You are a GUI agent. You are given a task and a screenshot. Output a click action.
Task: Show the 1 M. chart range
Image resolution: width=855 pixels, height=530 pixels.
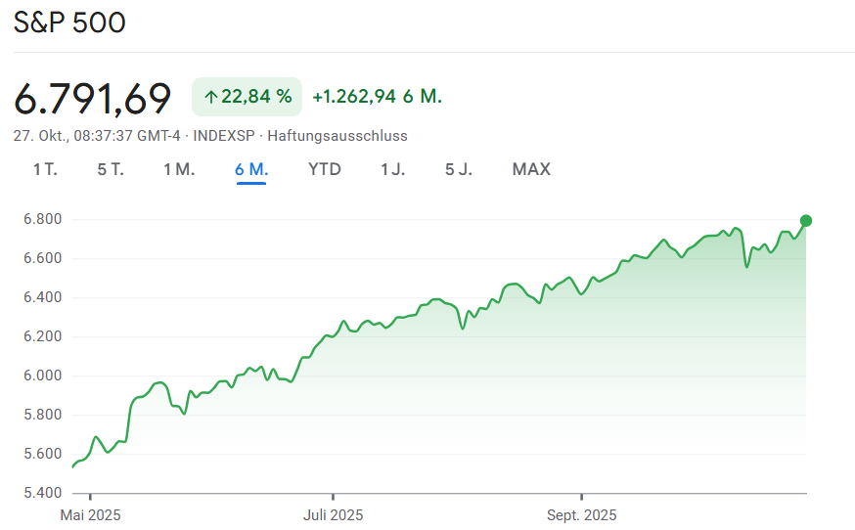[x=179, y=169]
